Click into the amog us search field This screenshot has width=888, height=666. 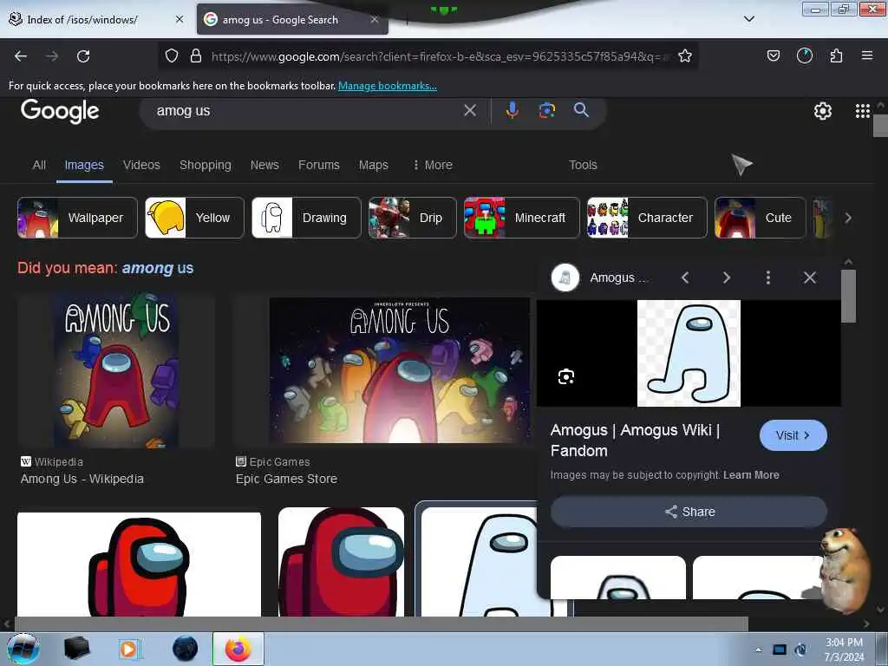pyautogui.click(x=306, y=110)
